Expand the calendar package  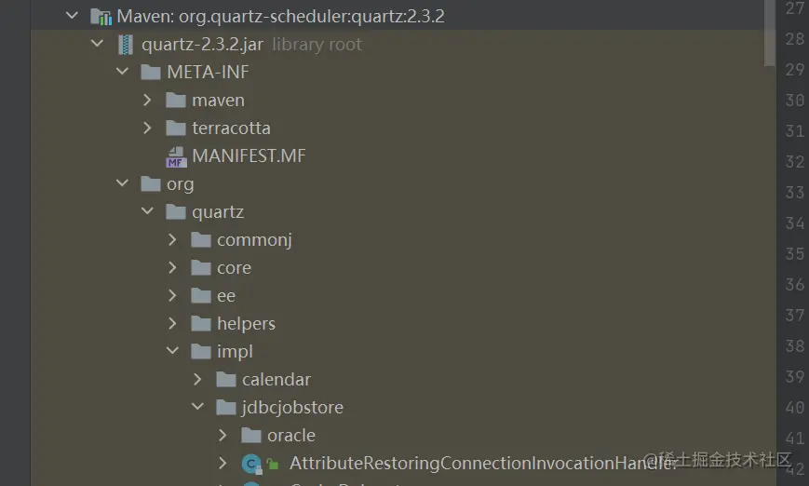198,380
